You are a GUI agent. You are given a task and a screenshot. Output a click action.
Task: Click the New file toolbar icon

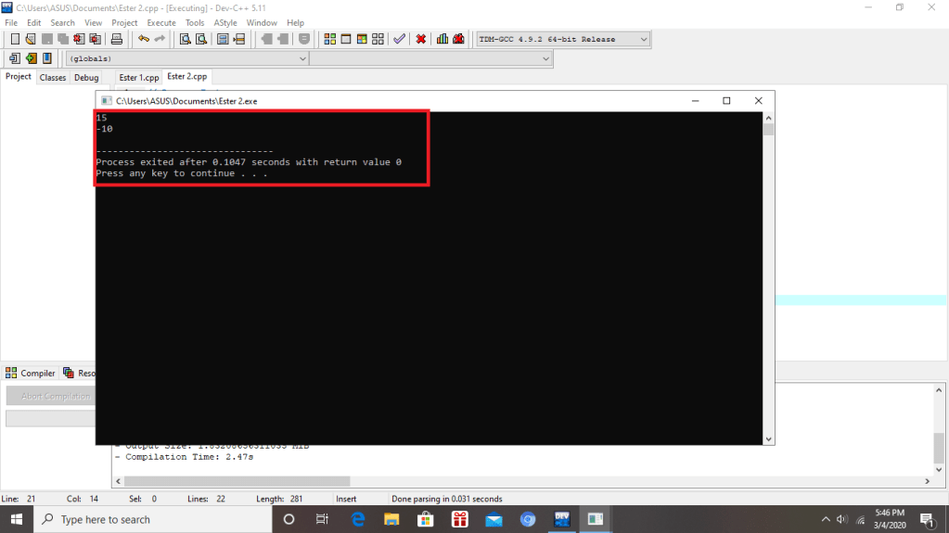[15, 39]
